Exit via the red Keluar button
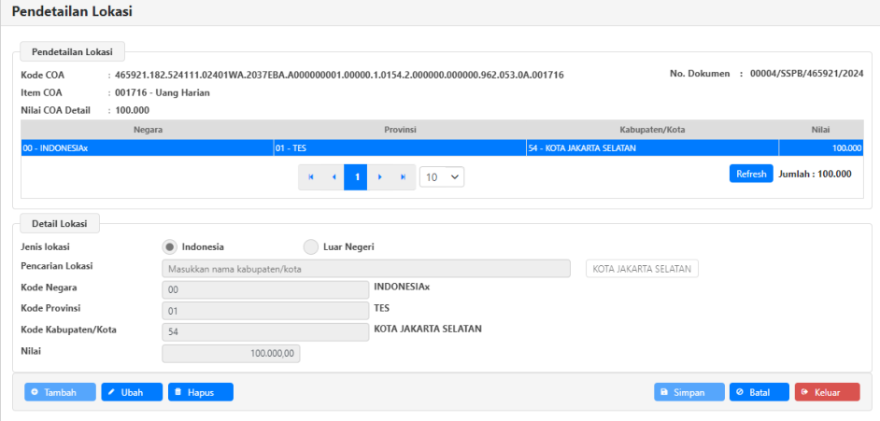 point(827,392)
